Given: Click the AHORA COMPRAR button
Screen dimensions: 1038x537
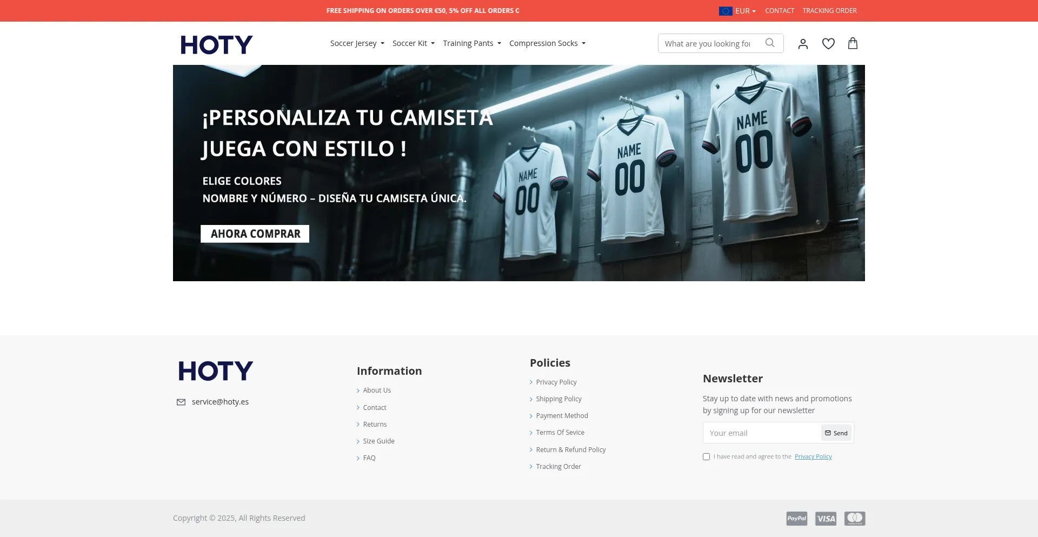Looking at the screenshot, I should (255, 234).
